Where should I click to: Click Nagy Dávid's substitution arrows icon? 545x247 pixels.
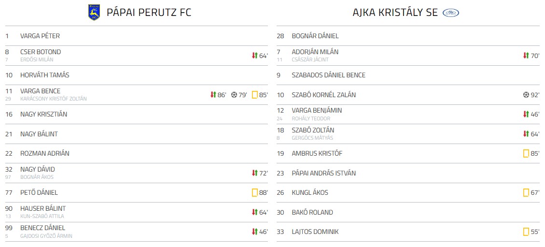coord(255,173)
